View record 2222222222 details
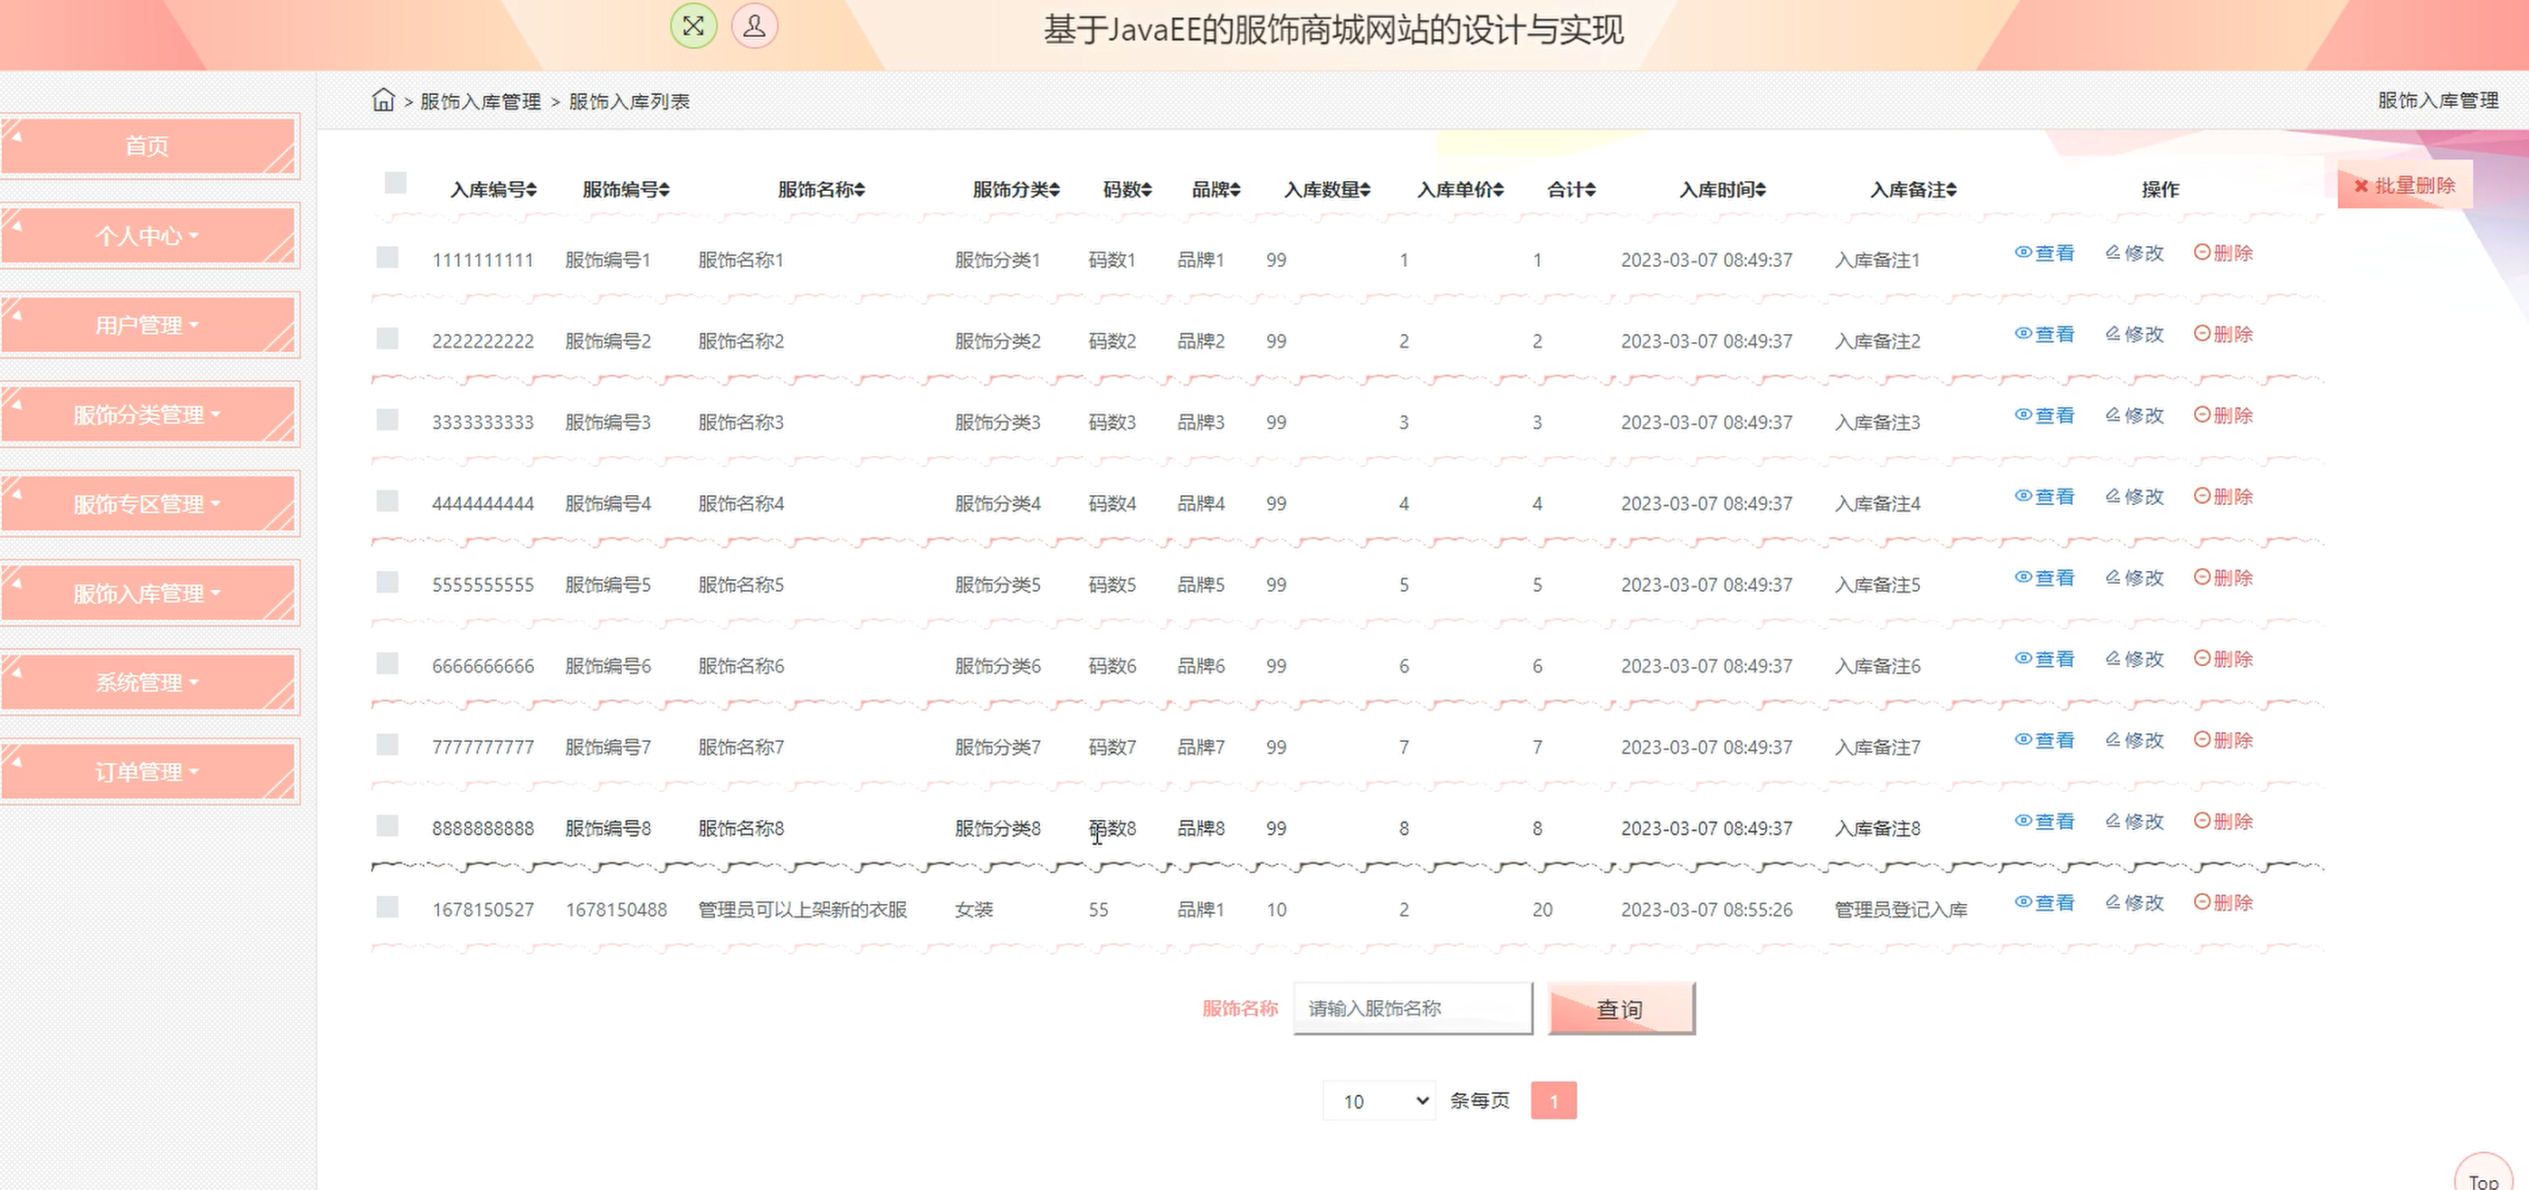 pos(2045,335)
